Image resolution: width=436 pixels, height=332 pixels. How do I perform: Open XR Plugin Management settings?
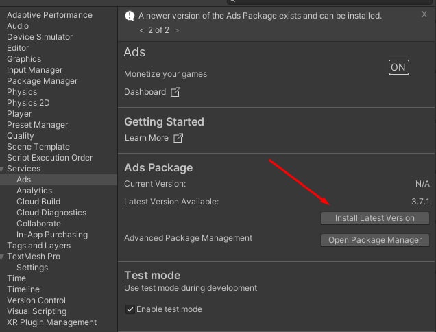pos(51,322)
